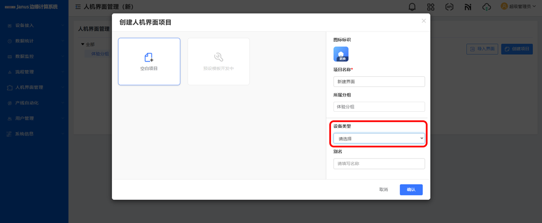Viewport: 542px width, 223px height.
Task: Select the 空白项目 blank project card
Action: (149, 62)
